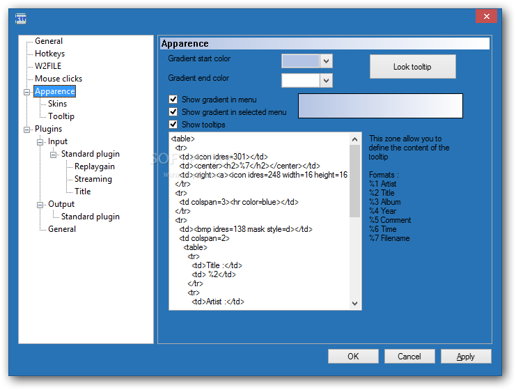Select Title under Standard plugin
Image resolution: width=516 pixels, height=390 pixels.
coord(82,192)
